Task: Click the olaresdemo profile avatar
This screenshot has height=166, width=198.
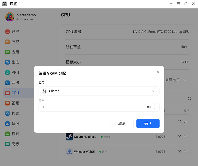Action: (10, 17)
